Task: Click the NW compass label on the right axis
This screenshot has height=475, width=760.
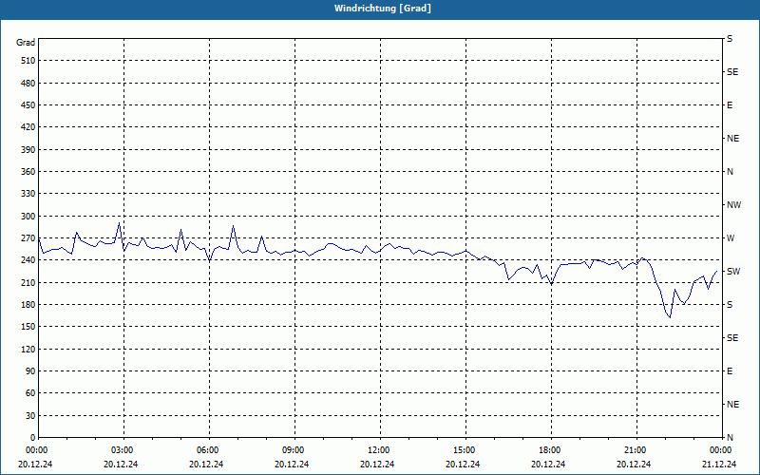Action: [x=733, y=205]
